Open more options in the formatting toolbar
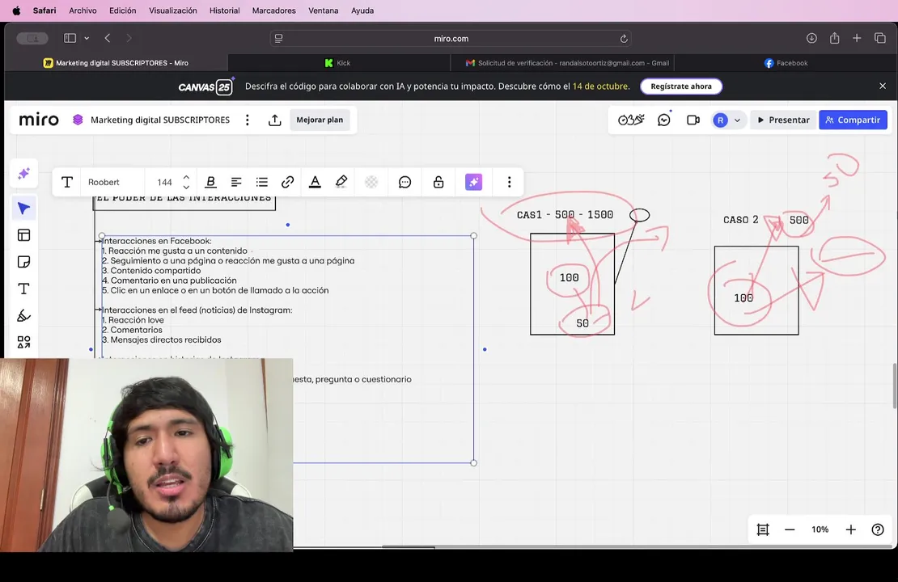Image resolution: width=898 pixels, height=582 pixels. 509,182
